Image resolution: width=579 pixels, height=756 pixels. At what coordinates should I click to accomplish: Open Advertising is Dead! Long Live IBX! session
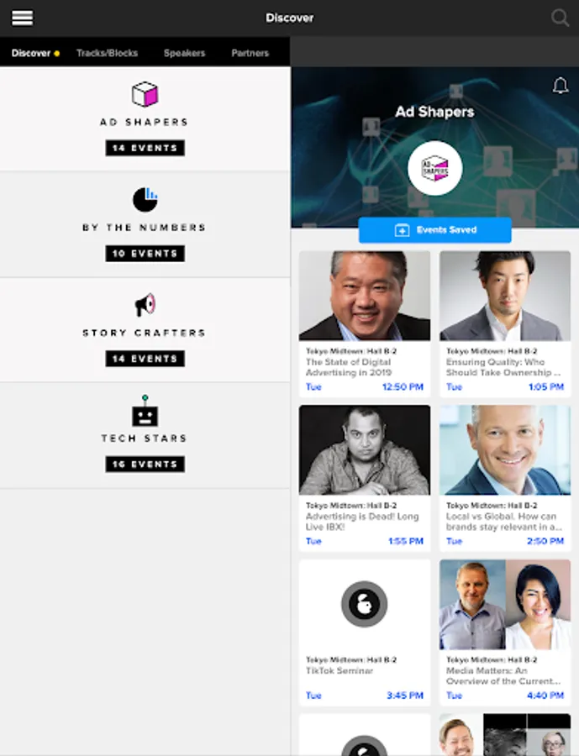click(364, 478)
